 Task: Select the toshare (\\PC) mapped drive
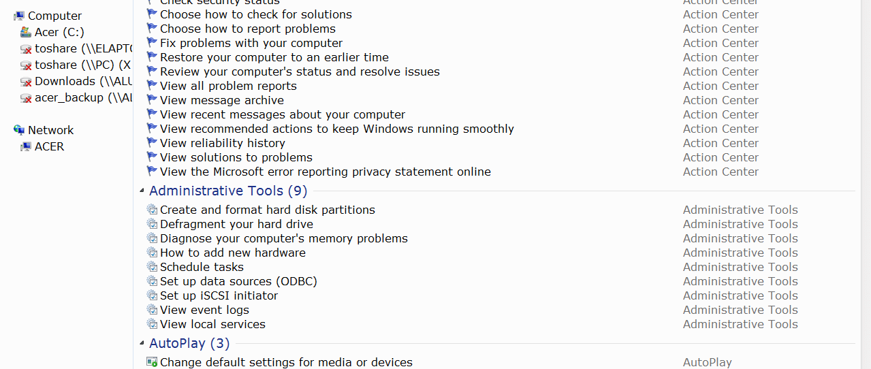pyautogui.click(x=76, y=65)
